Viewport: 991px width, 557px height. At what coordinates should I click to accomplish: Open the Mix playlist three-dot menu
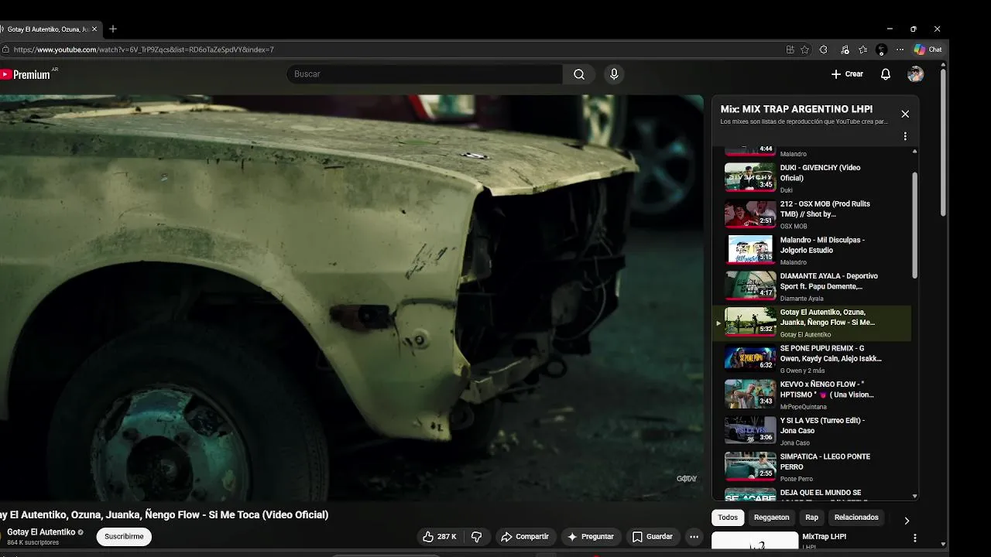pos(905,136)
